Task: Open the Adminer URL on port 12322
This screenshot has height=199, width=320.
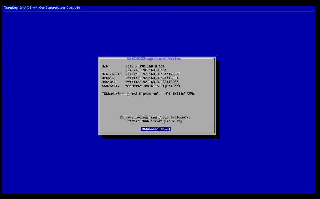Action: click(x=152, y=82)
